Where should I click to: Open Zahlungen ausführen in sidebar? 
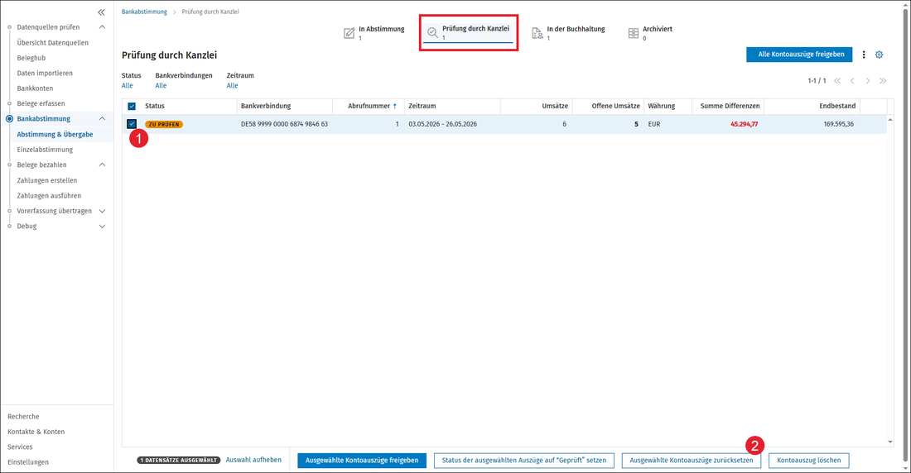(x=49, y=196)
